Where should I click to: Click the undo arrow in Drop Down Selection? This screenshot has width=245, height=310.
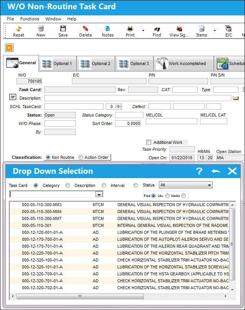216,171
